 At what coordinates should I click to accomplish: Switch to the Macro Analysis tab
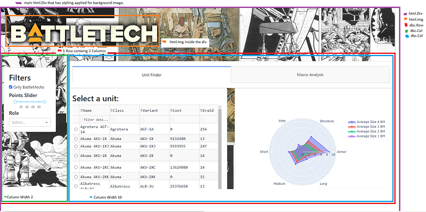[310, 75]
